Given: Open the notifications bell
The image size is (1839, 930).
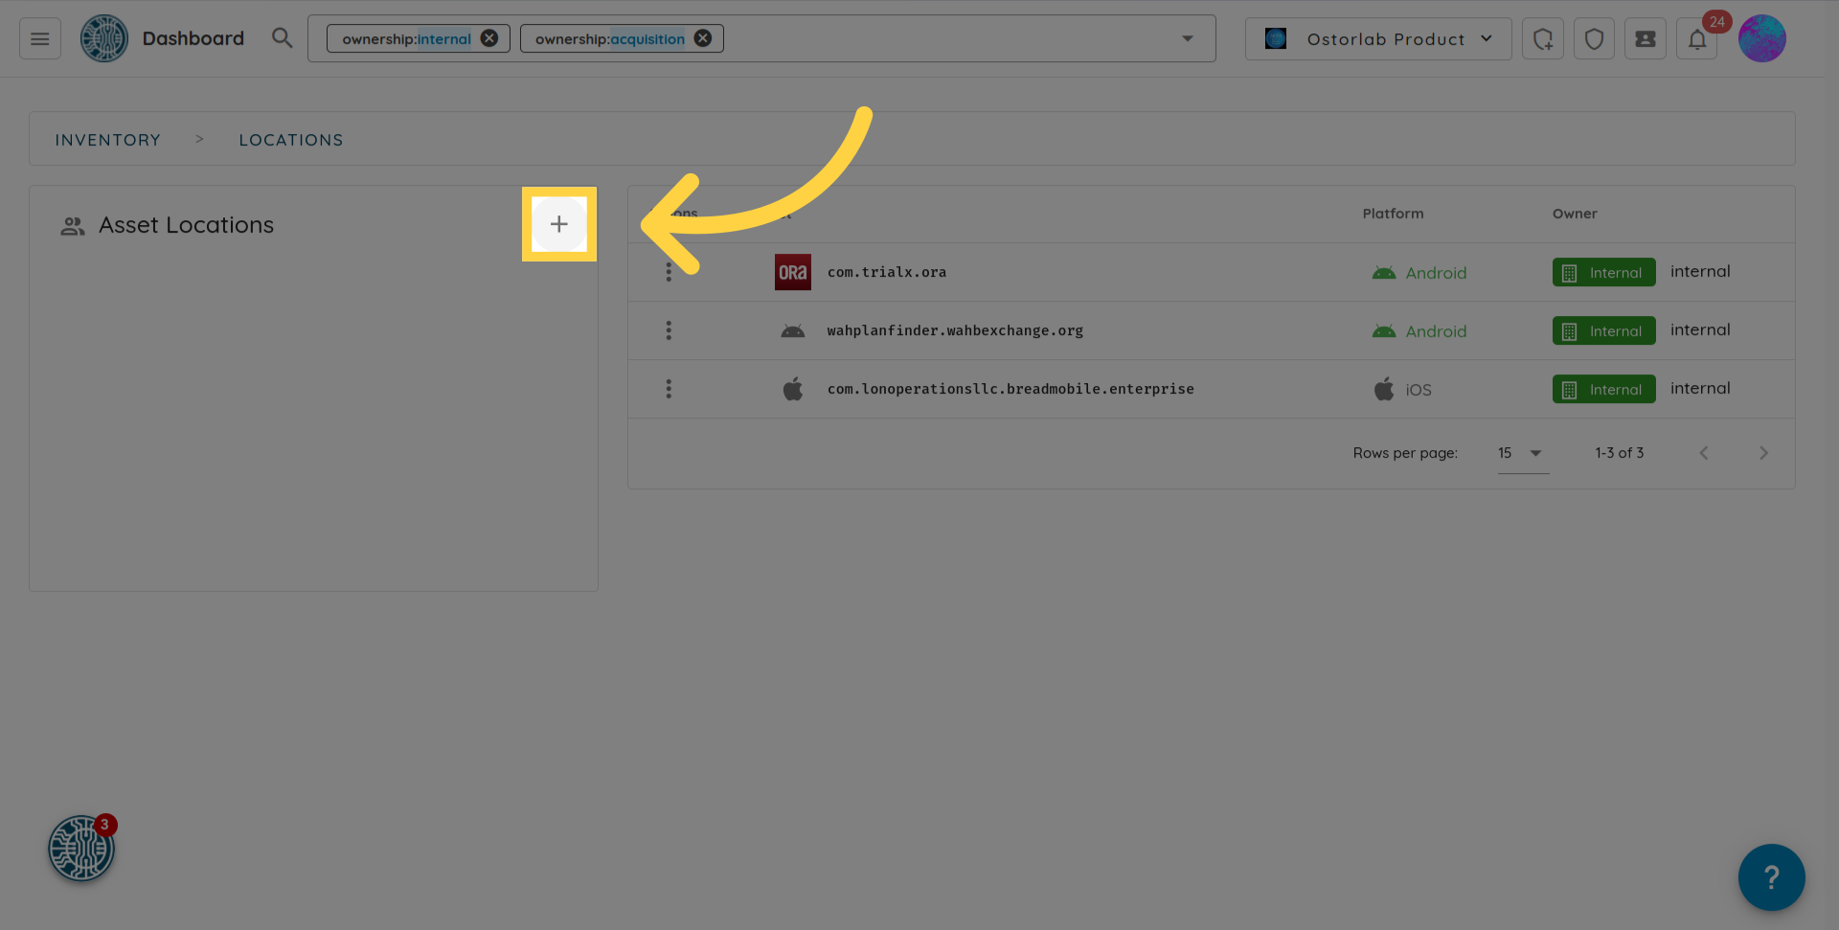Looking at the screenshot, I should click(x=1696, y=39).
